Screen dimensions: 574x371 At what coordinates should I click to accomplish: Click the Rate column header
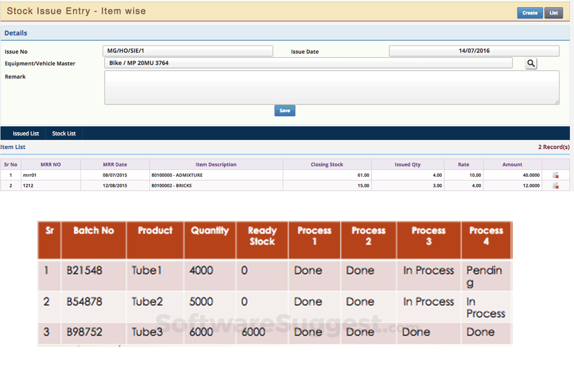(464, 165)
